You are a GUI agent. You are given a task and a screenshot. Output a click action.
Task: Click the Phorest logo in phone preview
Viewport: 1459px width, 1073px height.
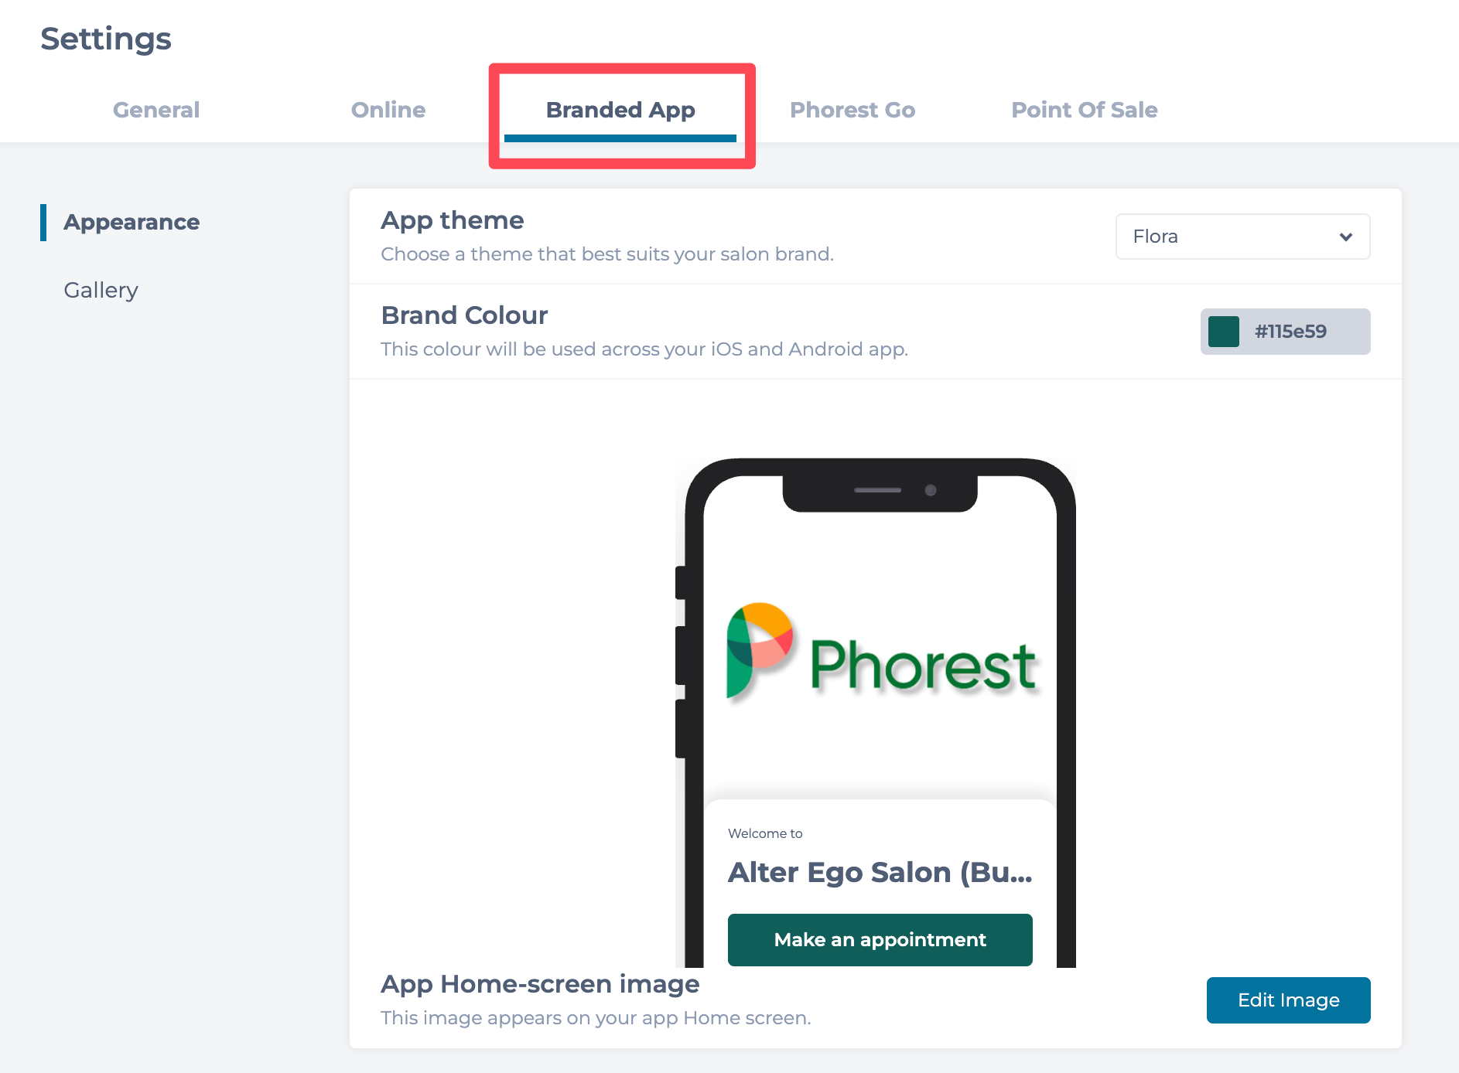point(881,653)
